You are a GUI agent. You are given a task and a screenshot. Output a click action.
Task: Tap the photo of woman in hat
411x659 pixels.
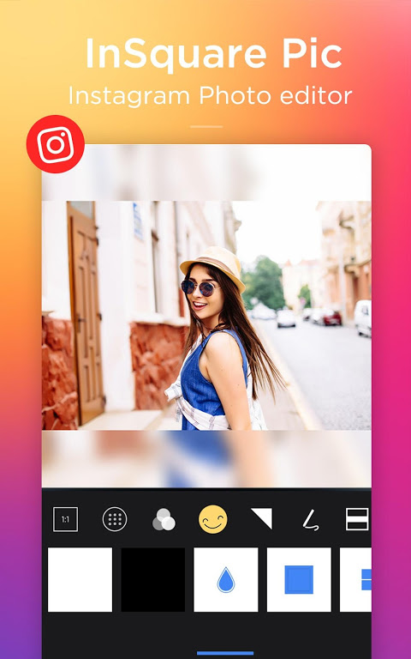(206, 315)
